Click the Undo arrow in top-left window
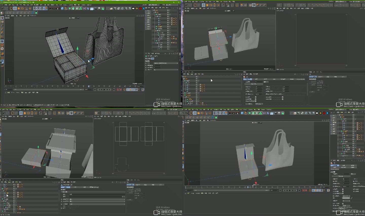 point(3,8)
